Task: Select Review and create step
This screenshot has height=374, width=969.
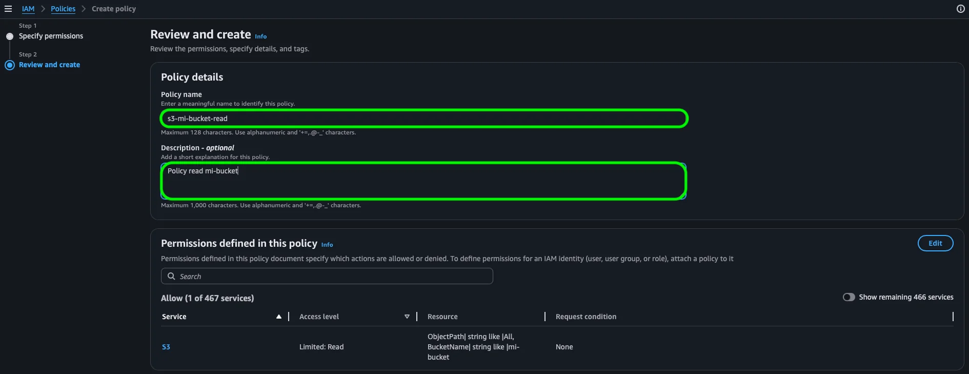Action: [x=49, y=65]
